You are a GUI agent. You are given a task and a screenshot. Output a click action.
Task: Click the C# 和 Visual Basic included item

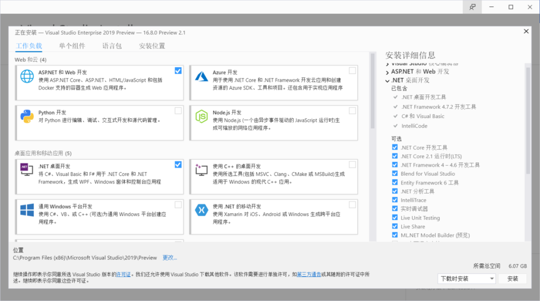(x=423, y=116)
